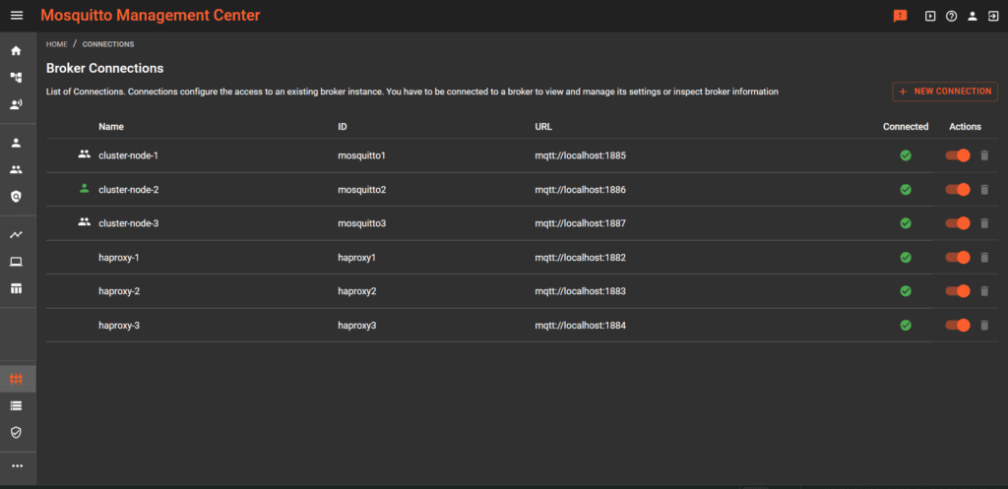The image size is (1008, 489).
Task: Go to Home via sidebar house icon
Action: [16, 50]
